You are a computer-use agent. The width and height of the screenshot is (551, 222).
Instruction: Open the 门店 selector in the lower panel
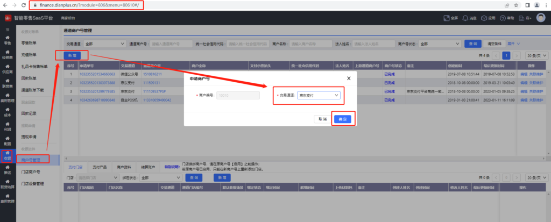[98, 178]
